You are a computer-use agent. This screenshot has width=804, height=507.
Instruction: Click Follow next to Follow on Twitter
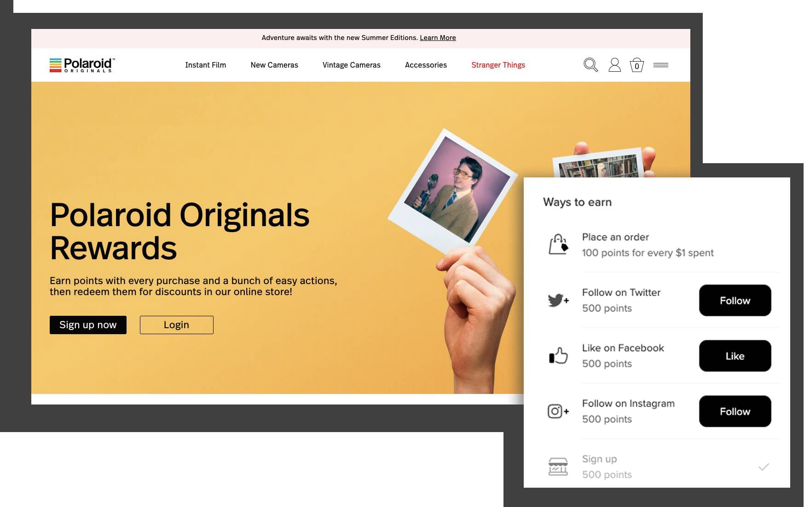pos(735,300)
